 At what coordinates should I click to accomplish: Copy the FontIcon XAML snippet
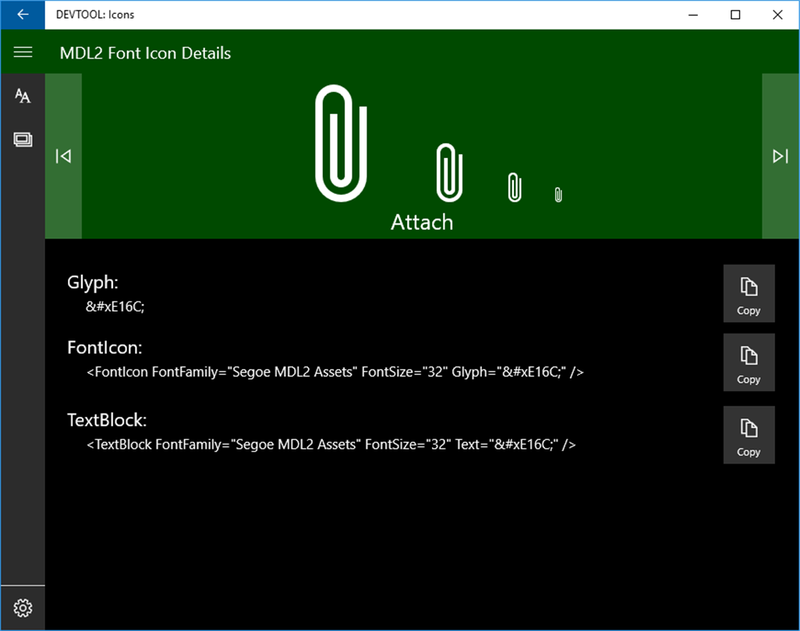[x=749, y=362]
